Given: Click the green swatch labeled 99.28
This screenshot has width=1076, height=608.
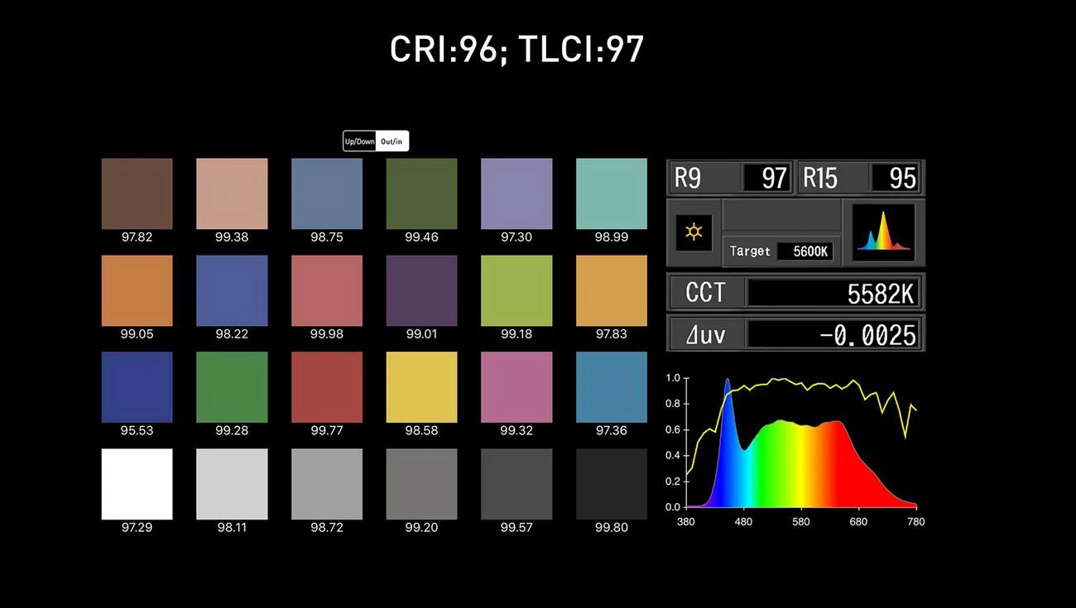Looking at the screenshot, I should pyautogui.click(x=232, y=387).
